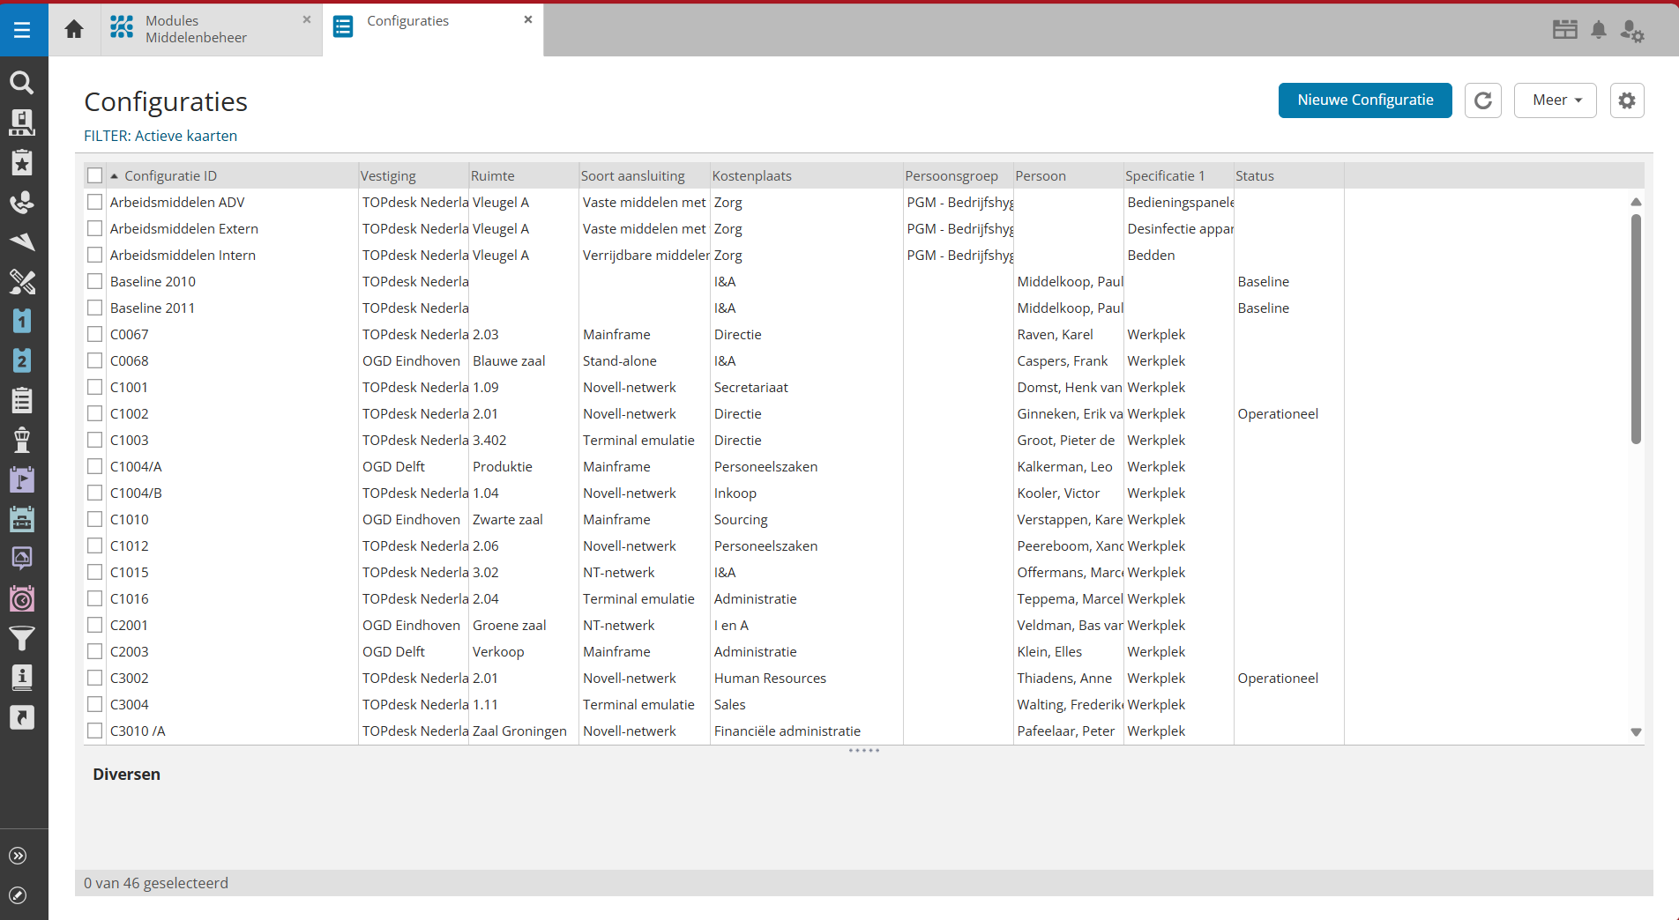Toggle the select-all checkbox in header
The width and height of the screenshot is (1679, 920).
[x=95, y=176]
